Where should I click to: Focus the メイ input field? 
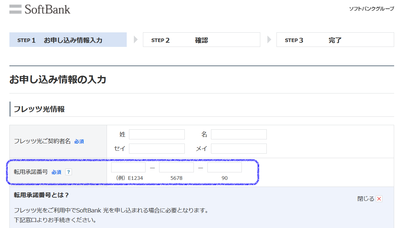[239, 148]
